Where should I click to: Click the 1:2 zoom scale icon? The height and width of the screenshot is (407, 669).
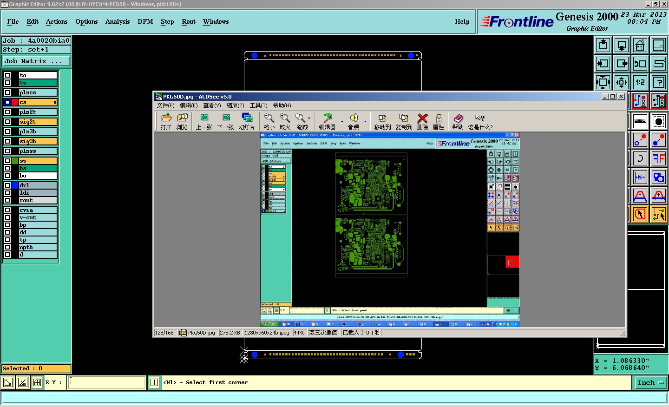pos(640,82)
